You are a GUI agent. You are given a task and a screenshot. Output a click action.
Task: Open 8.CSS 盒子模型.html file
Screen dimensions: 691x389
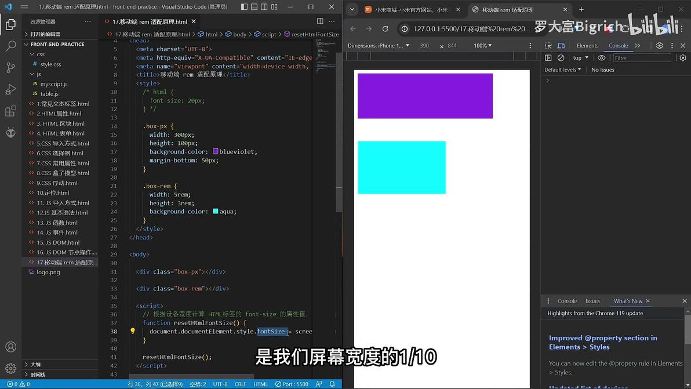click(x=63, y=173)
